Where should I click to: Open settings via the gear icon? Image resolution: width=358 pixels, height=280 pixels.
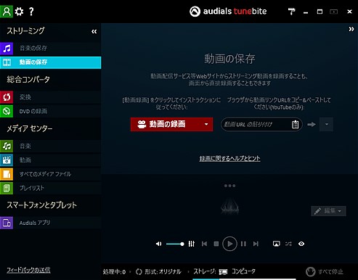pos(19,12)
